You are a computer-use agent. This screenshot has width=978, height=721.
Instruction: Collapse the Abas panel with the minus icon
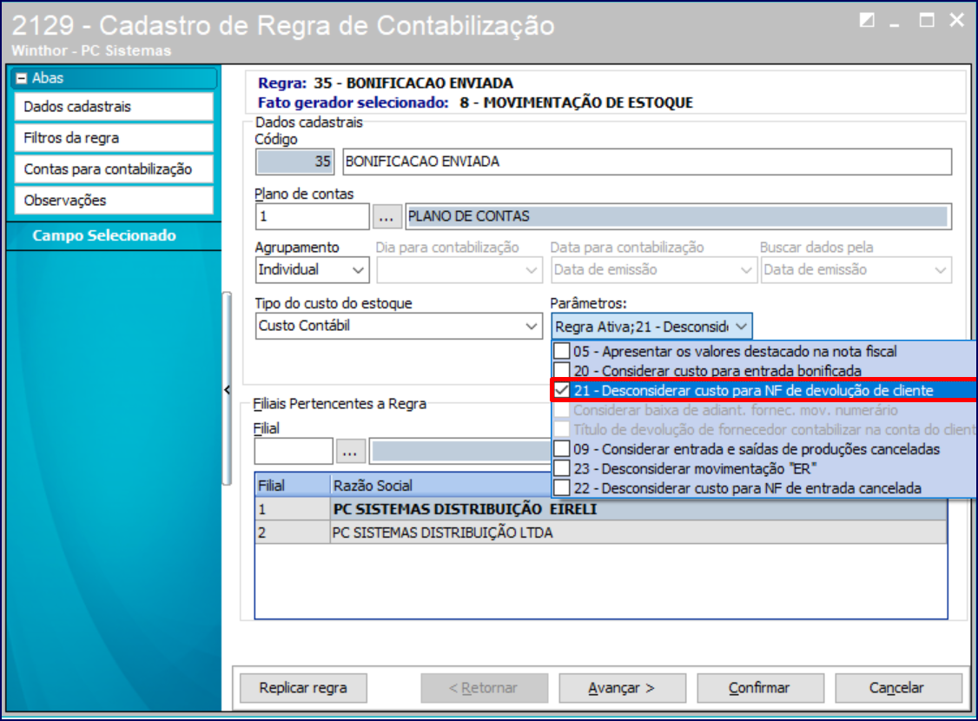(22, 78)
